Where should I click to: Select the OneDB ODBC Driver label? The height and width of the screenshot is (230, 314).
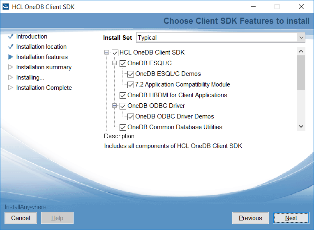click(156, 106)
